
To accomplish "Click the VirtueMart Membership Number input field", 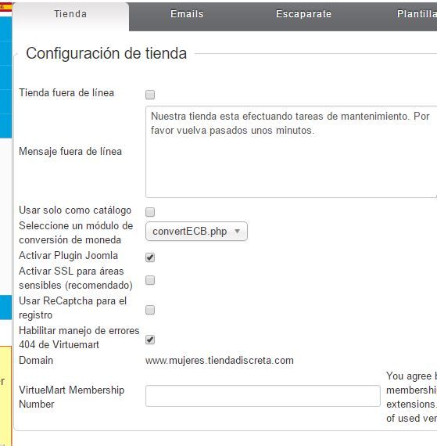I will point(263,396).
